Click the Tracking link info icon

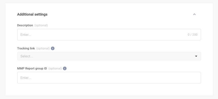(x=53, y=48)
